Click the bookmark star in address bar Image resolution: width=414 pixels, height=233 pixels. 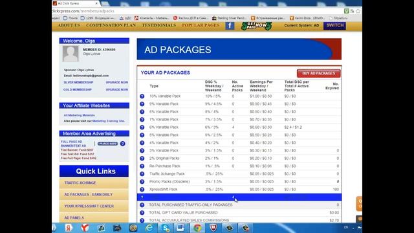[358, 11]
